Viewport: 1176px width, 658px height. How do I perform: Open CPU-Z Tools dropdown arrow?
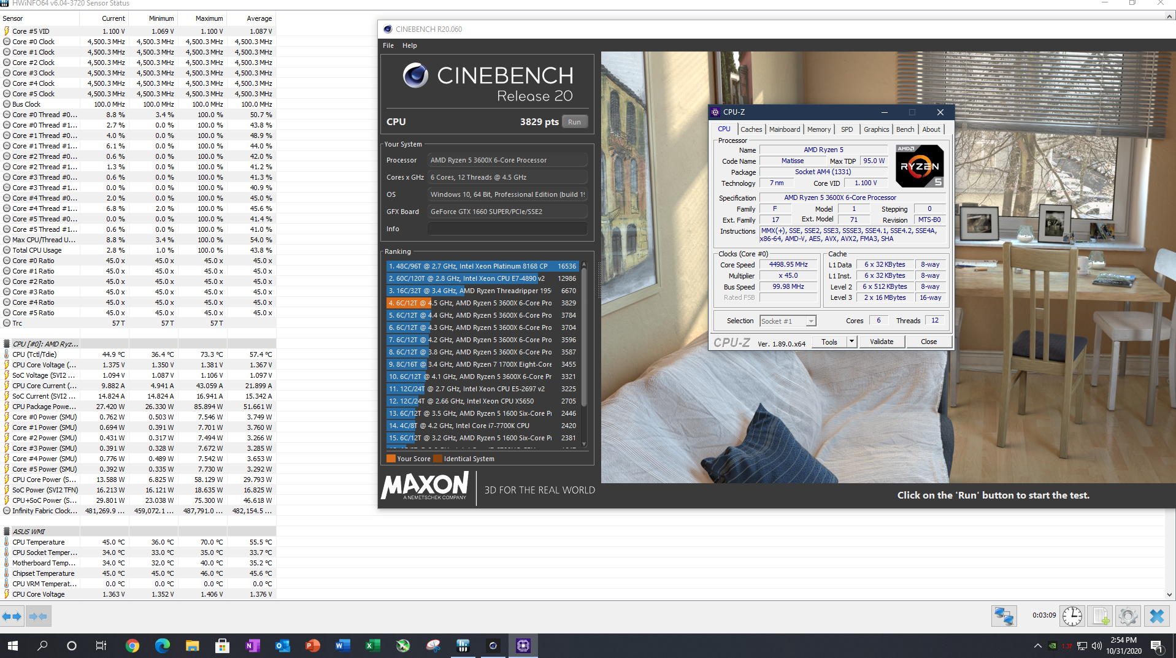tap(851, 342)
